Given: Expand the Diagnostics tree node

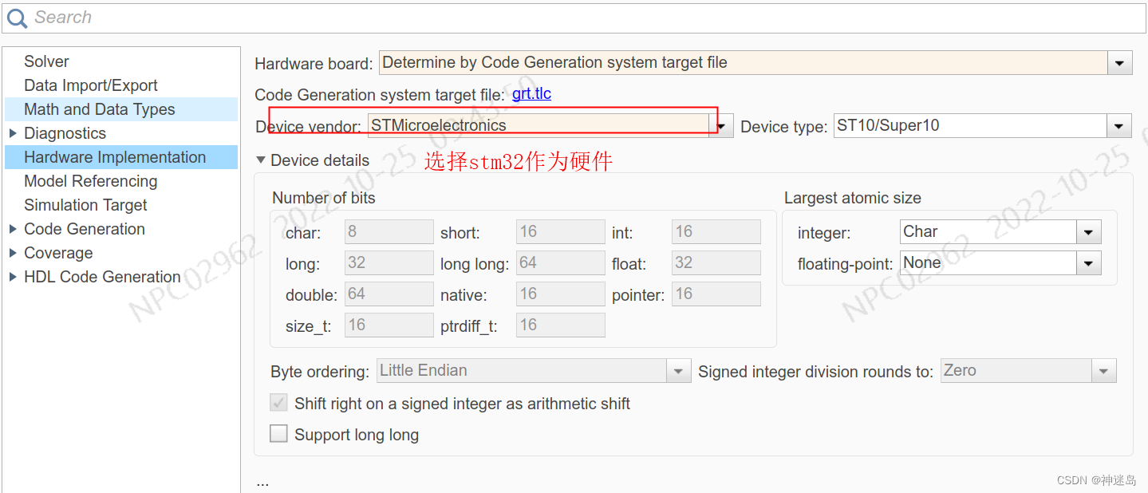Looking at the screenshot, I should [x=13, y=133].
